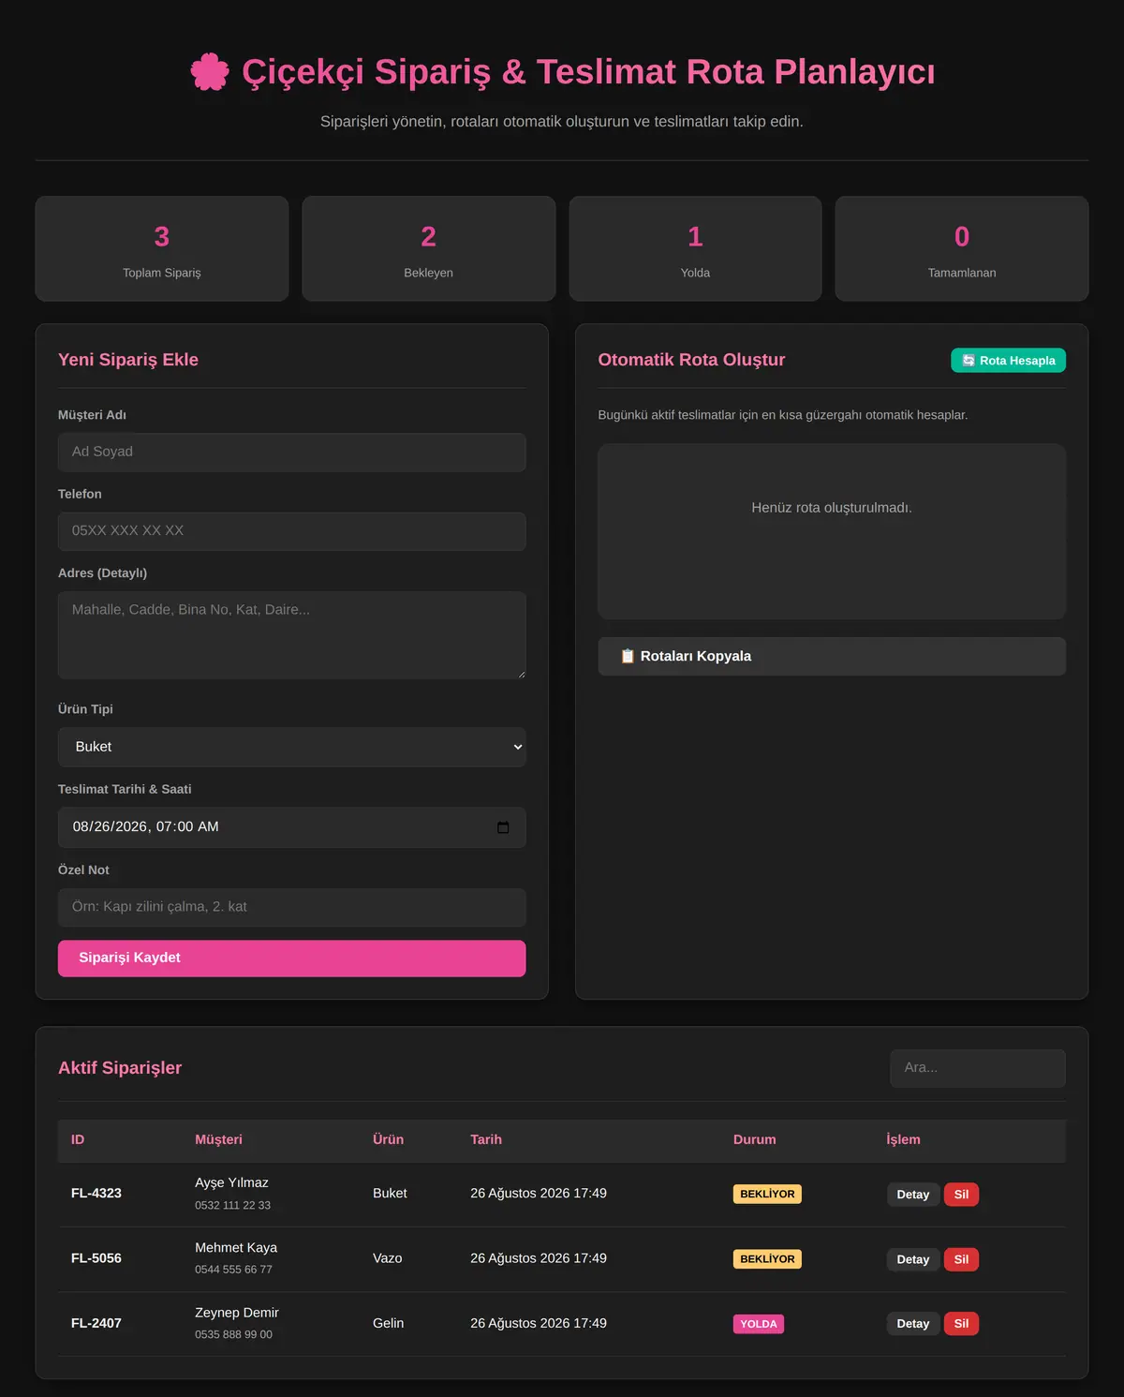Click order ID FL-2407
Viewport: 1124px width, 1397px height.
tap(96, 1323)
